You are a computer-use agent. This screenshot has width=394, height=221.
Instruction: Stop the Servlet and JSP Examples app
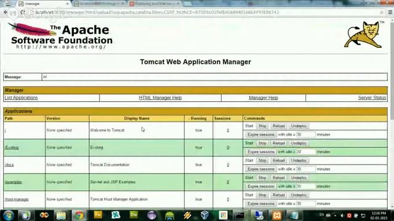pos(262,178)
